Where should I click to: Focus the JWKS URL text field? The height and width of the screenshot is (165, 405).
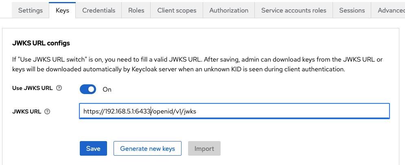[x=234, y=111]
